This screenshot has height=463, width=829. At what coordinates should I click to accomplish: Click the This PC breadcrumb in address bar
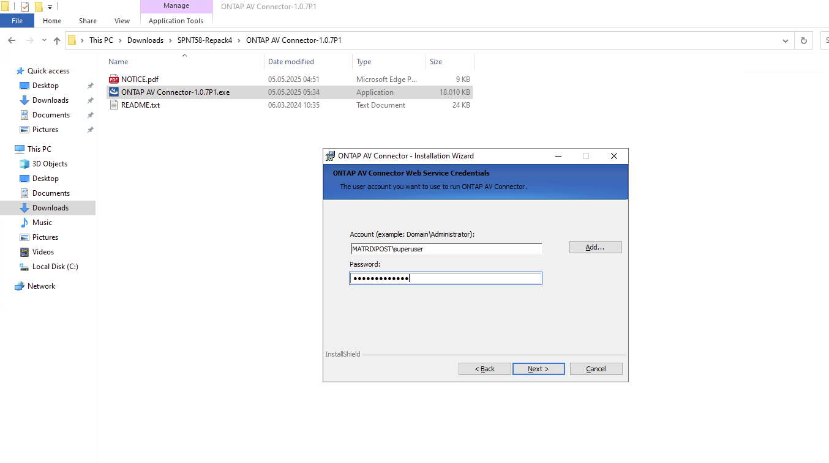tap(101, 40)
